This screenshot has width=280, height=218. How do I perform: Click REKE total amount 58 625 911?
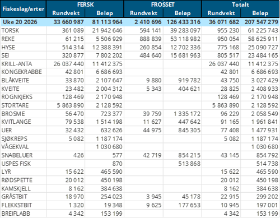263,39
